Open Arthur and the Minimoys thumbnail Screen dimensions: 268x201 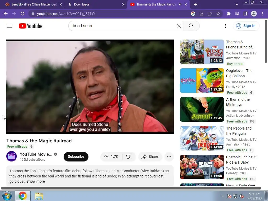coord(202,109)
